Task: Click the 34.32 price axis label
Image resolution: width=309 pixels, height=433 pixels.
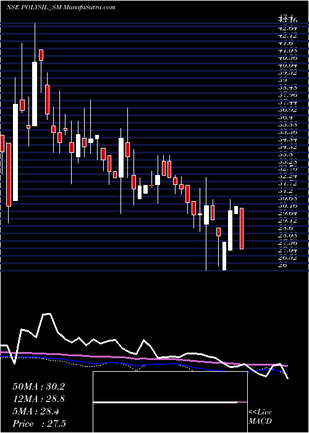Action: pos(288,148)
